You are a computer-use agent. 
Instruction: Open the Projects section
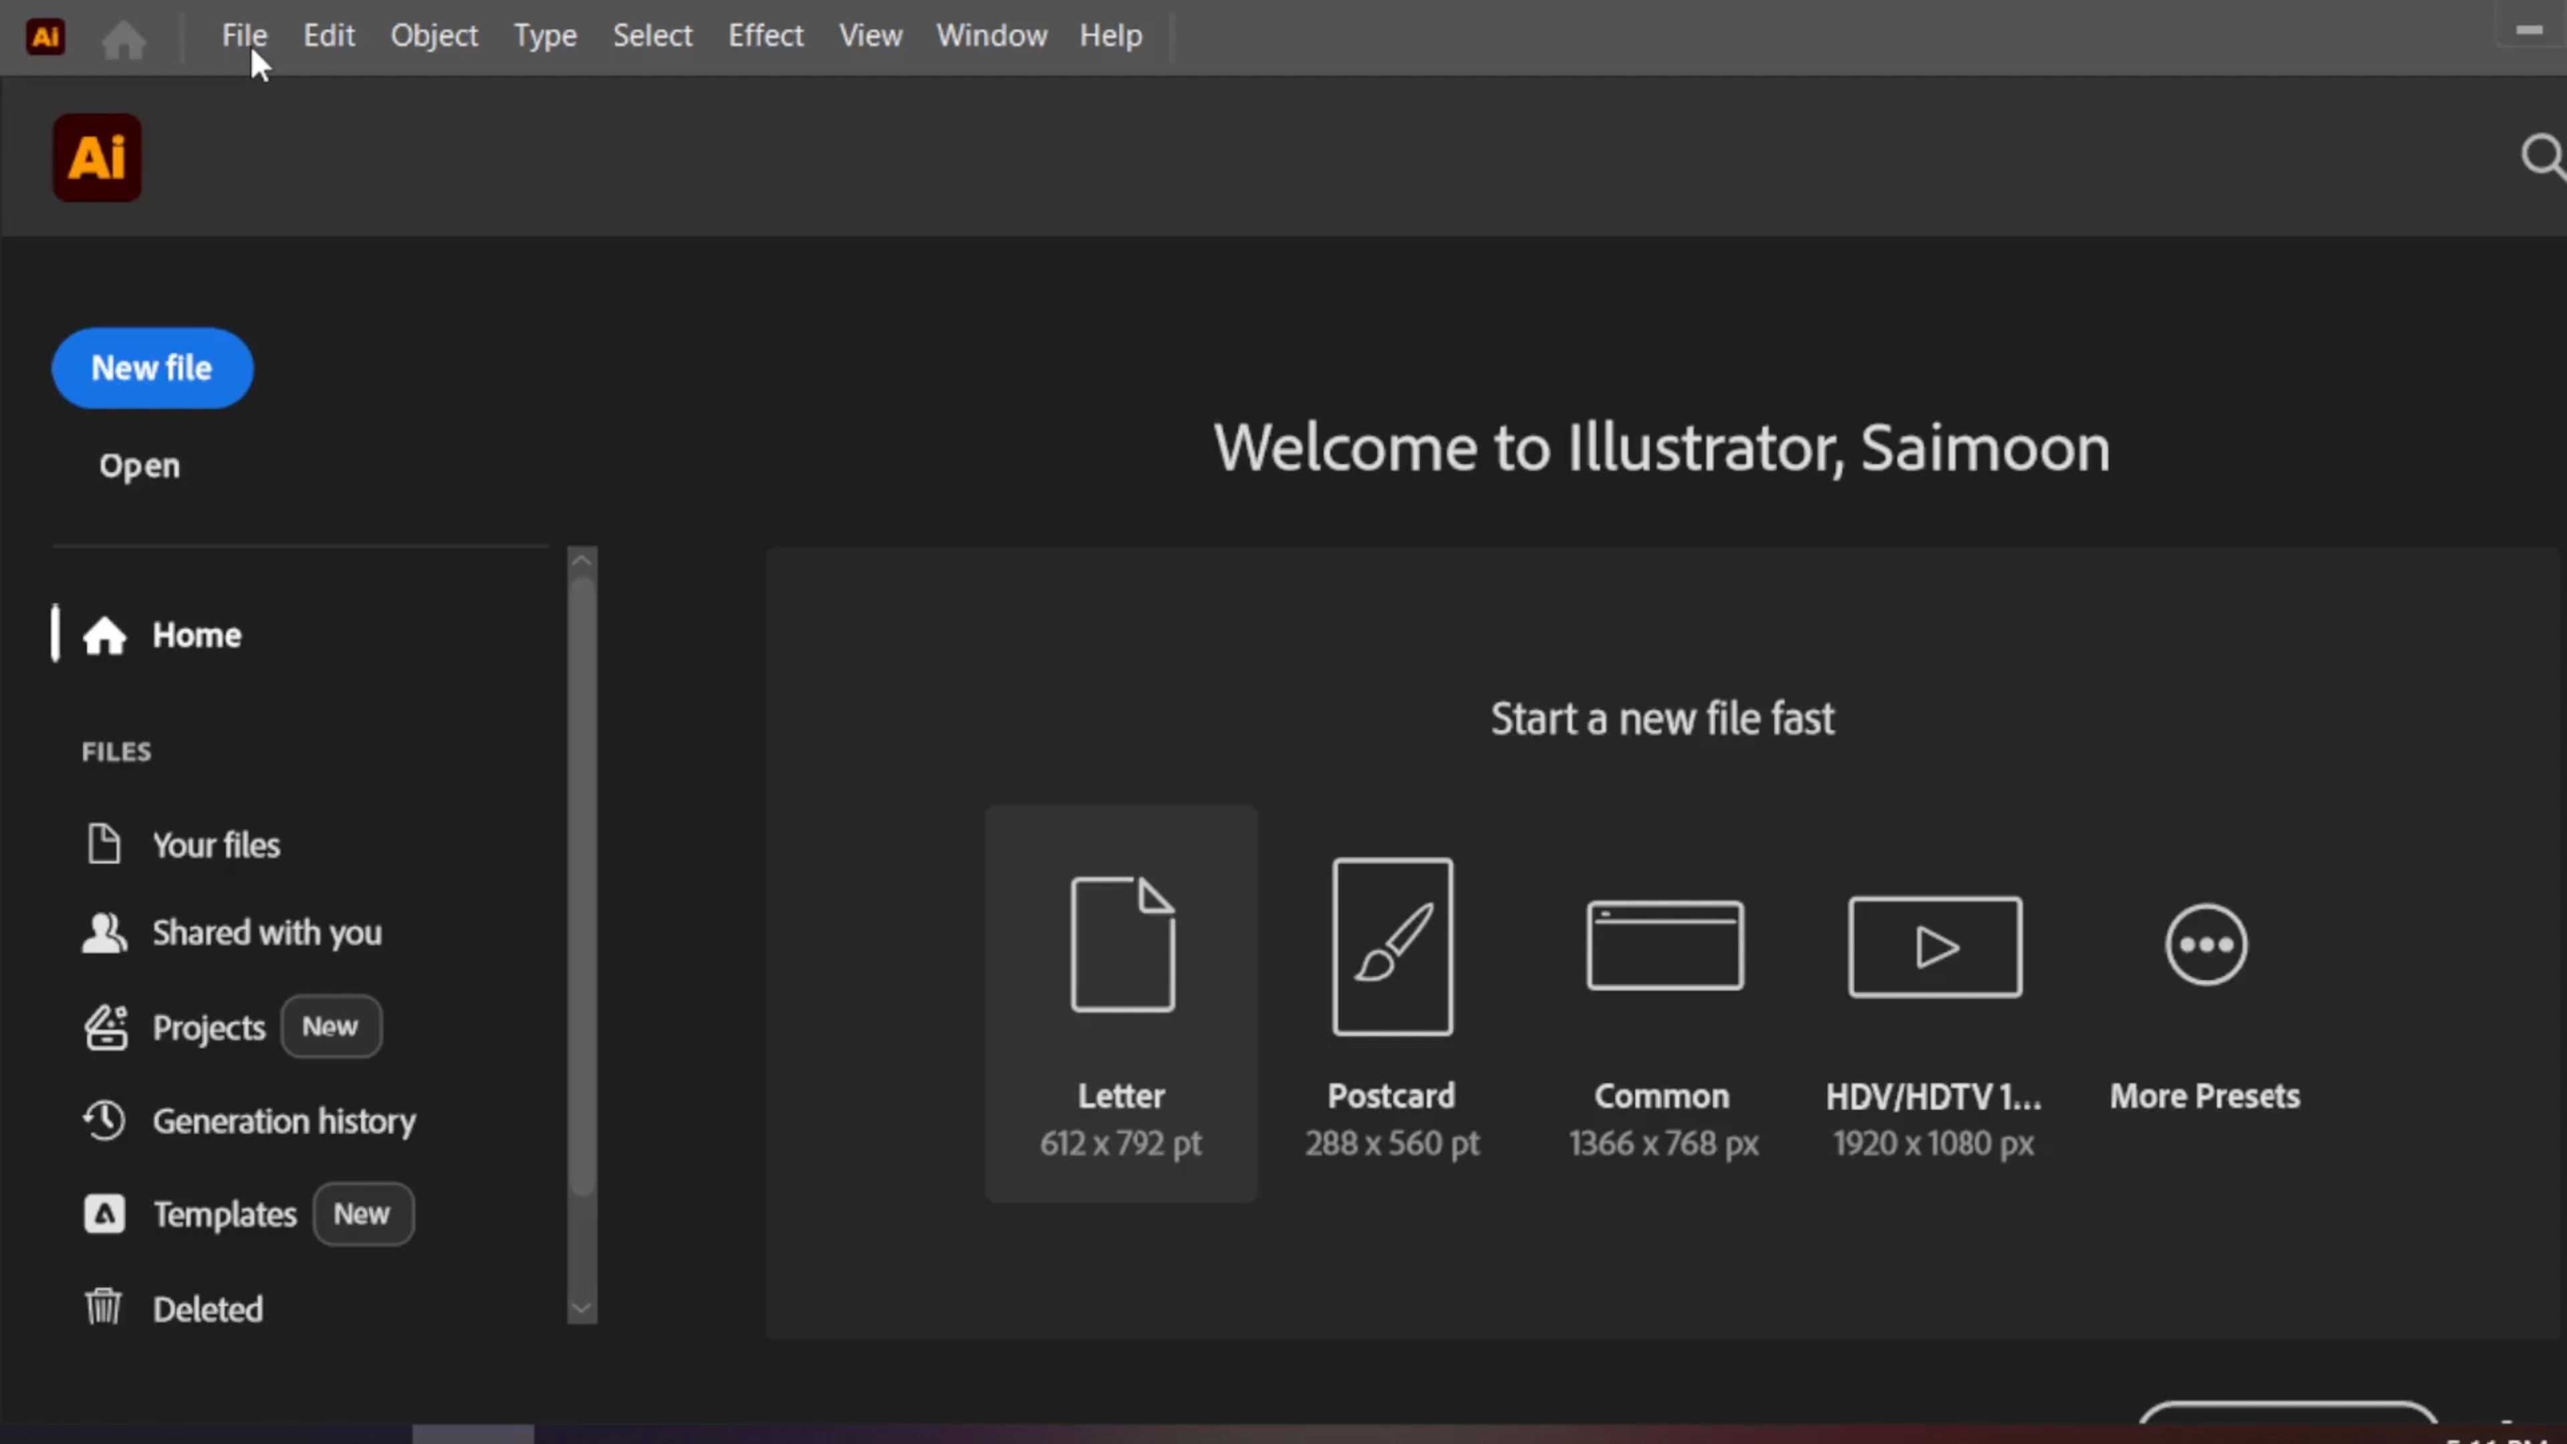tap(209, 1028)
